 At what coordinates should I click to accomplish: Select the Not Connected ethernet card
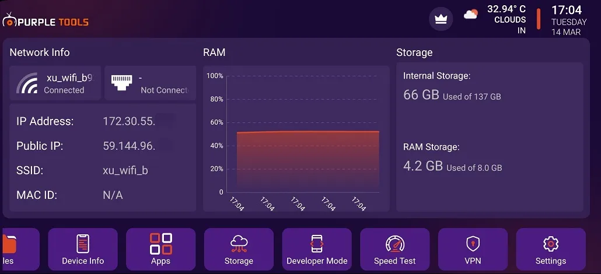[151, 83]
